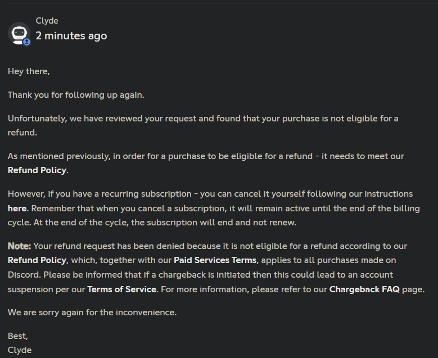Click the "2 minutes ago" timestamp
The height and width of the screenshot is (358, 438).
(71, 36)
